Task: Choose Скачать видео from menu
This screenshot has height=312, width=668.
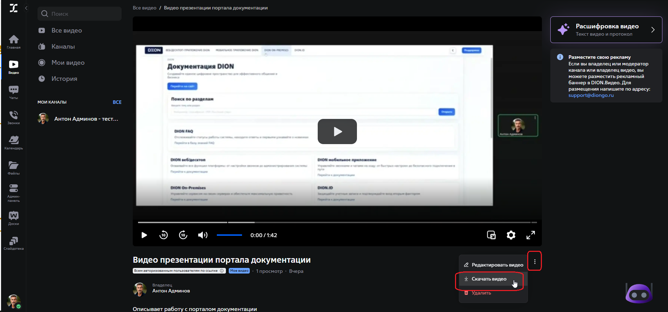Action: pos(493,279)
